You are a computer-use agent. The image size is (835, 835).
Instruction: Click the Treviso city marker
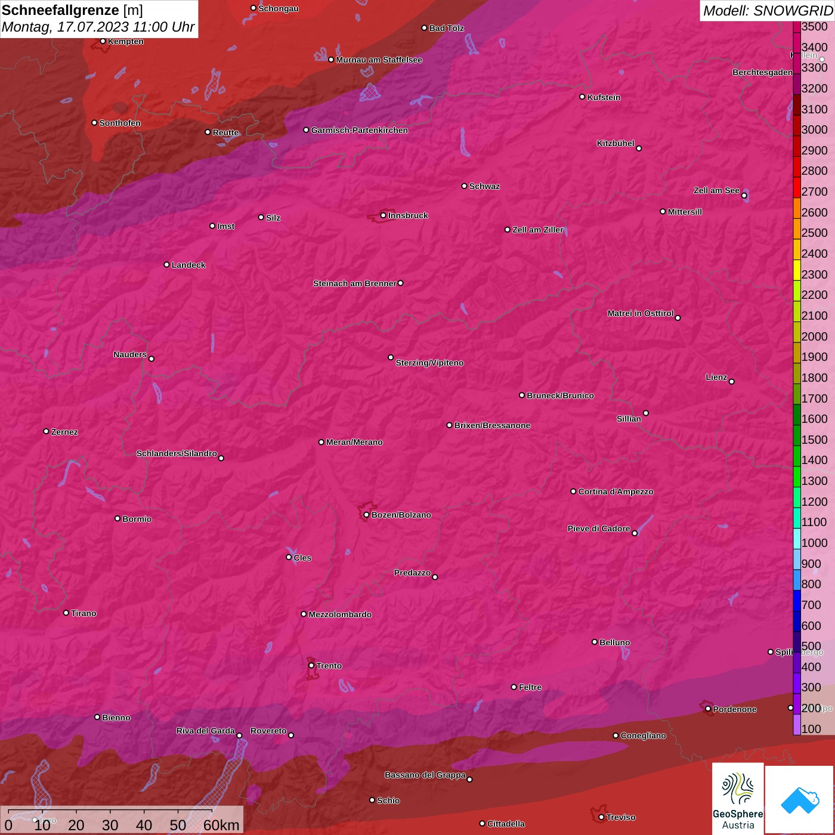pyautogui.click(x=601, y=817)
